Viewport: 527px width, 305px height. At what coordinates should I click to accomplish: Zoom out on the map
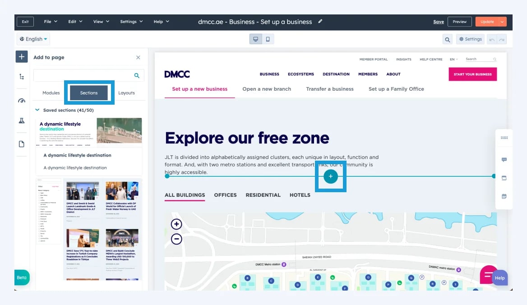click(176, 239)
